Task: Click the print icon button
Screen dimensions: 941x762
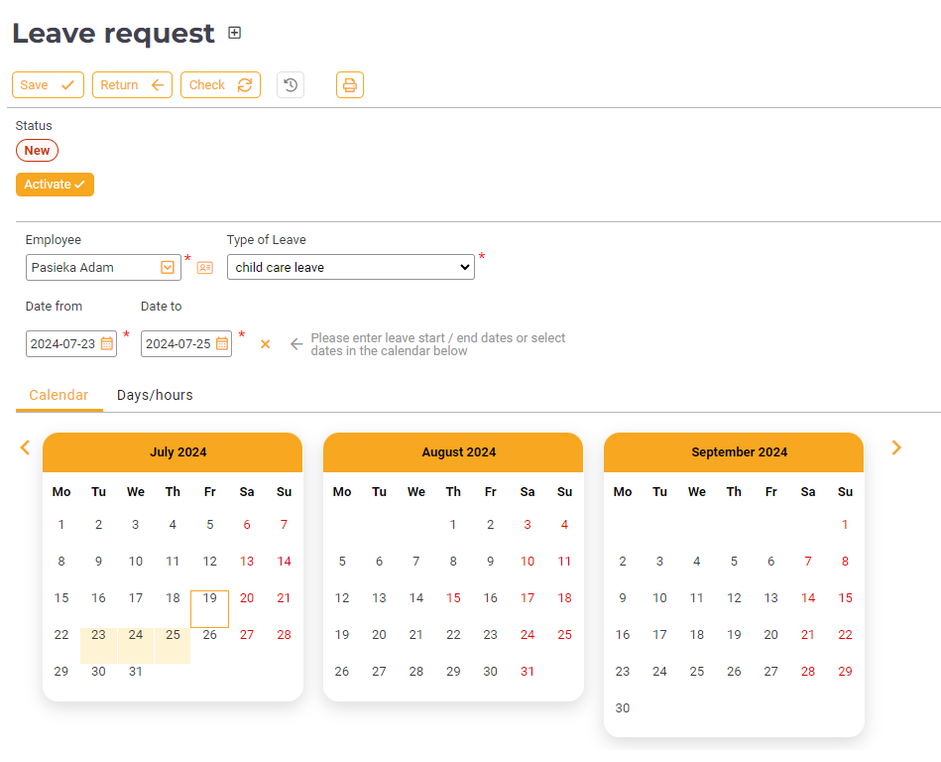Action: [x=350, y=85]
